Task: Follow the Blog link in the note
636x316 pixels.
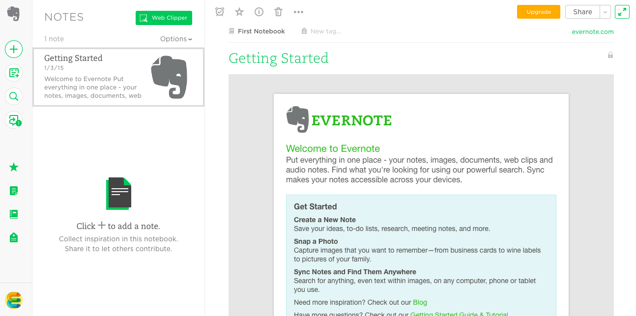Action: (420, 302)
